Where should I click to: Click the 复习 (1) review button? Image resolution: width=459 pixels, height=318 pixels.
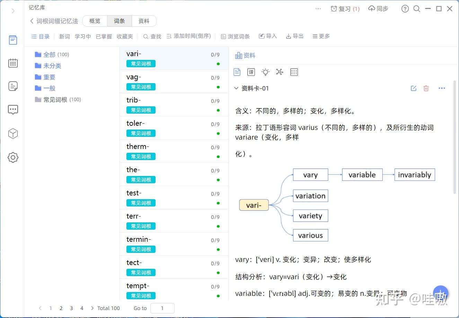[x=345, y=9]
